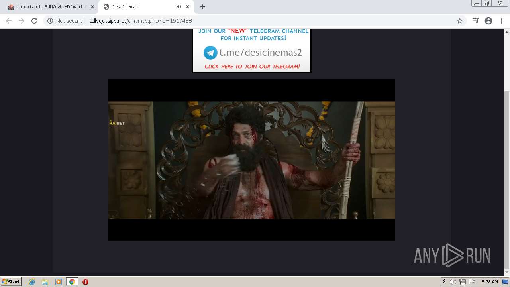Close the Desi Cinemas tab

[x=187, y=7]
